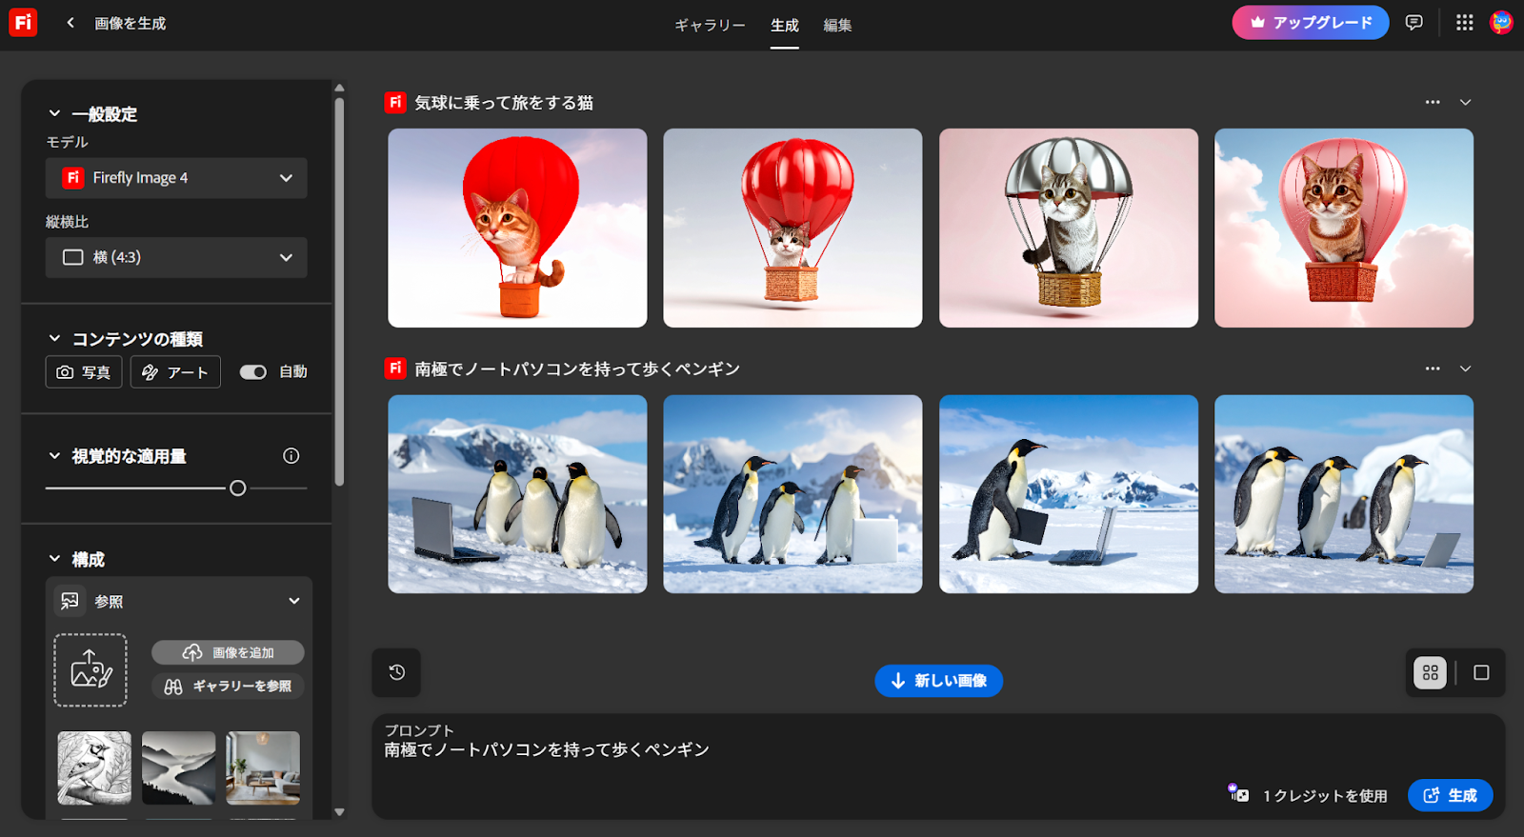
Task: Adjust the 視覚的な適用量 slider handle
Action: 238,488
